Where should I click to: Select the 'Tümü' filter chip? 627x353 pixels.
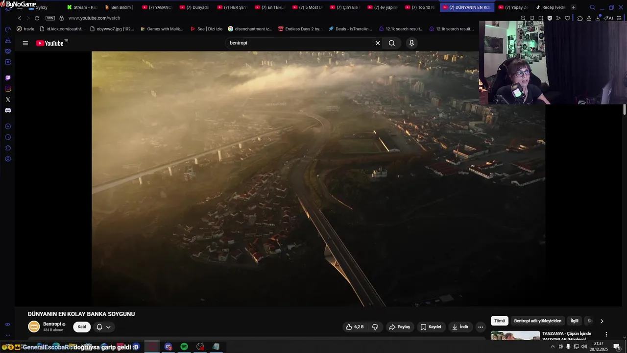[500, 321]
